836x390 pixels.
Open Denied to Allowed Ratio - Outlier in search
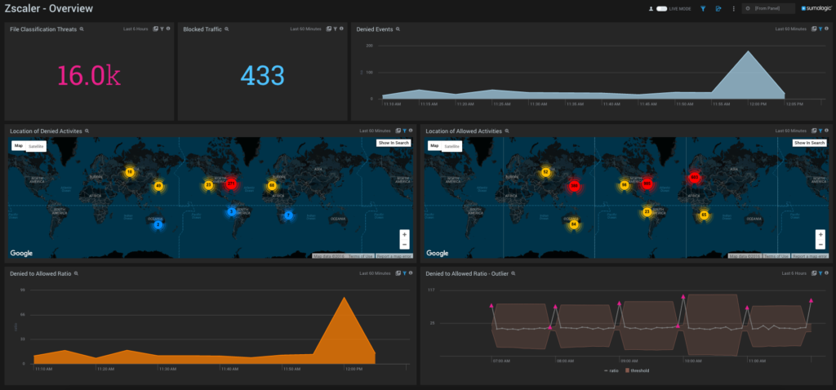(x=514, y=273)
